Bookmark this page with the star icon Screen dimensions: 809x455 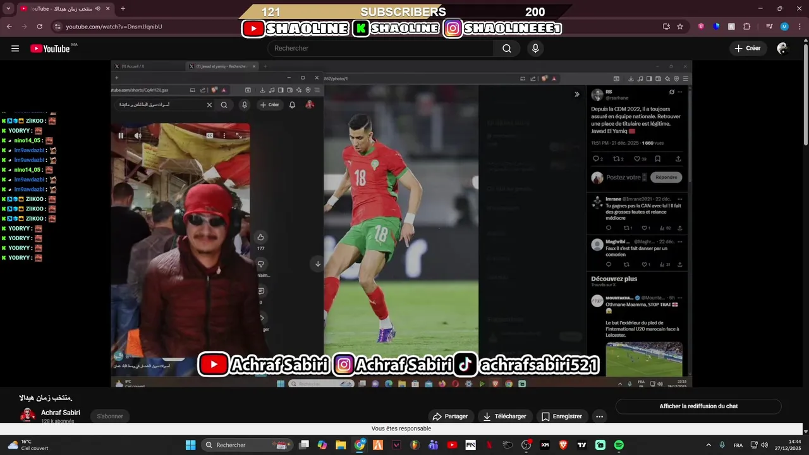[x=680, y=27]
